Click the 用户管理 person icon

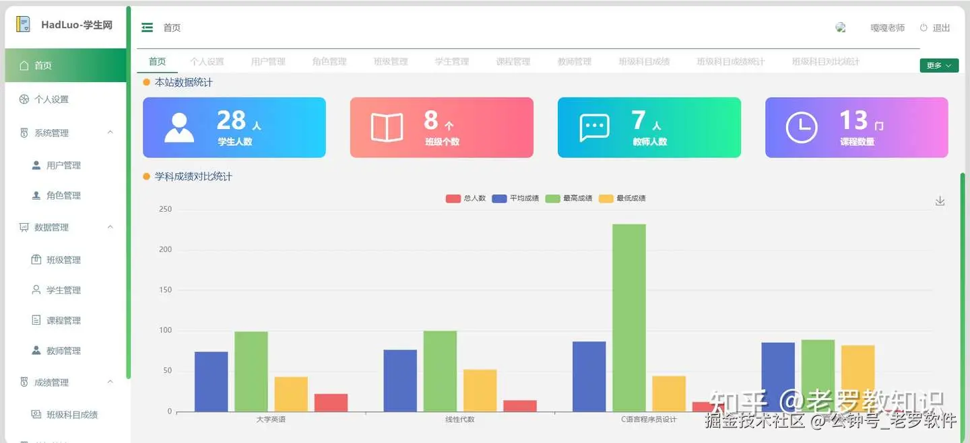(x=36, y=165)
